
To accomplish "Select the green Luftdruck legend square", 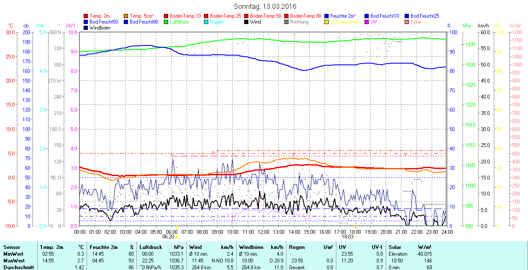I will pyautogui.click(x=166, y=22).
